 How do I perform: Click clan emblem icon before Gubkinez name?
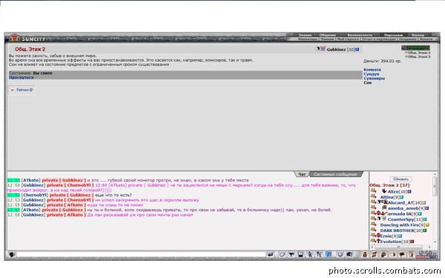point(323,49)
